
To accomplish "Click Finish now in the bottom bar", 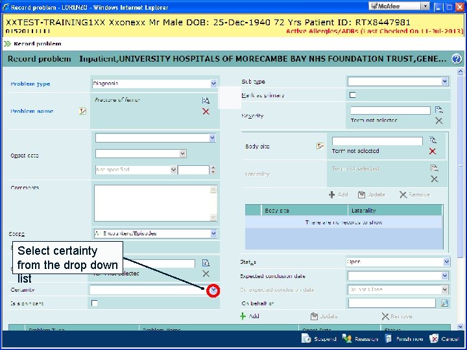I will coord(404,339).
